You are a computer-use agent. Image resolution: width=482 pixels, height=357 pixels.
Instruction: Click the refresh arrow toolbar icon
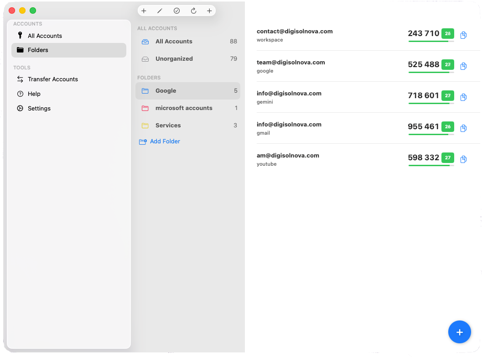193,10
